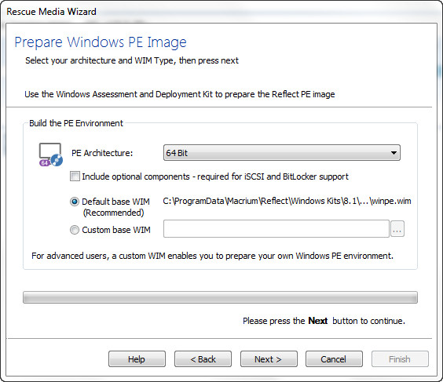Click the Prepare Windows PE Image heading
Screen dimensions: 443x382
coord(101,42)
